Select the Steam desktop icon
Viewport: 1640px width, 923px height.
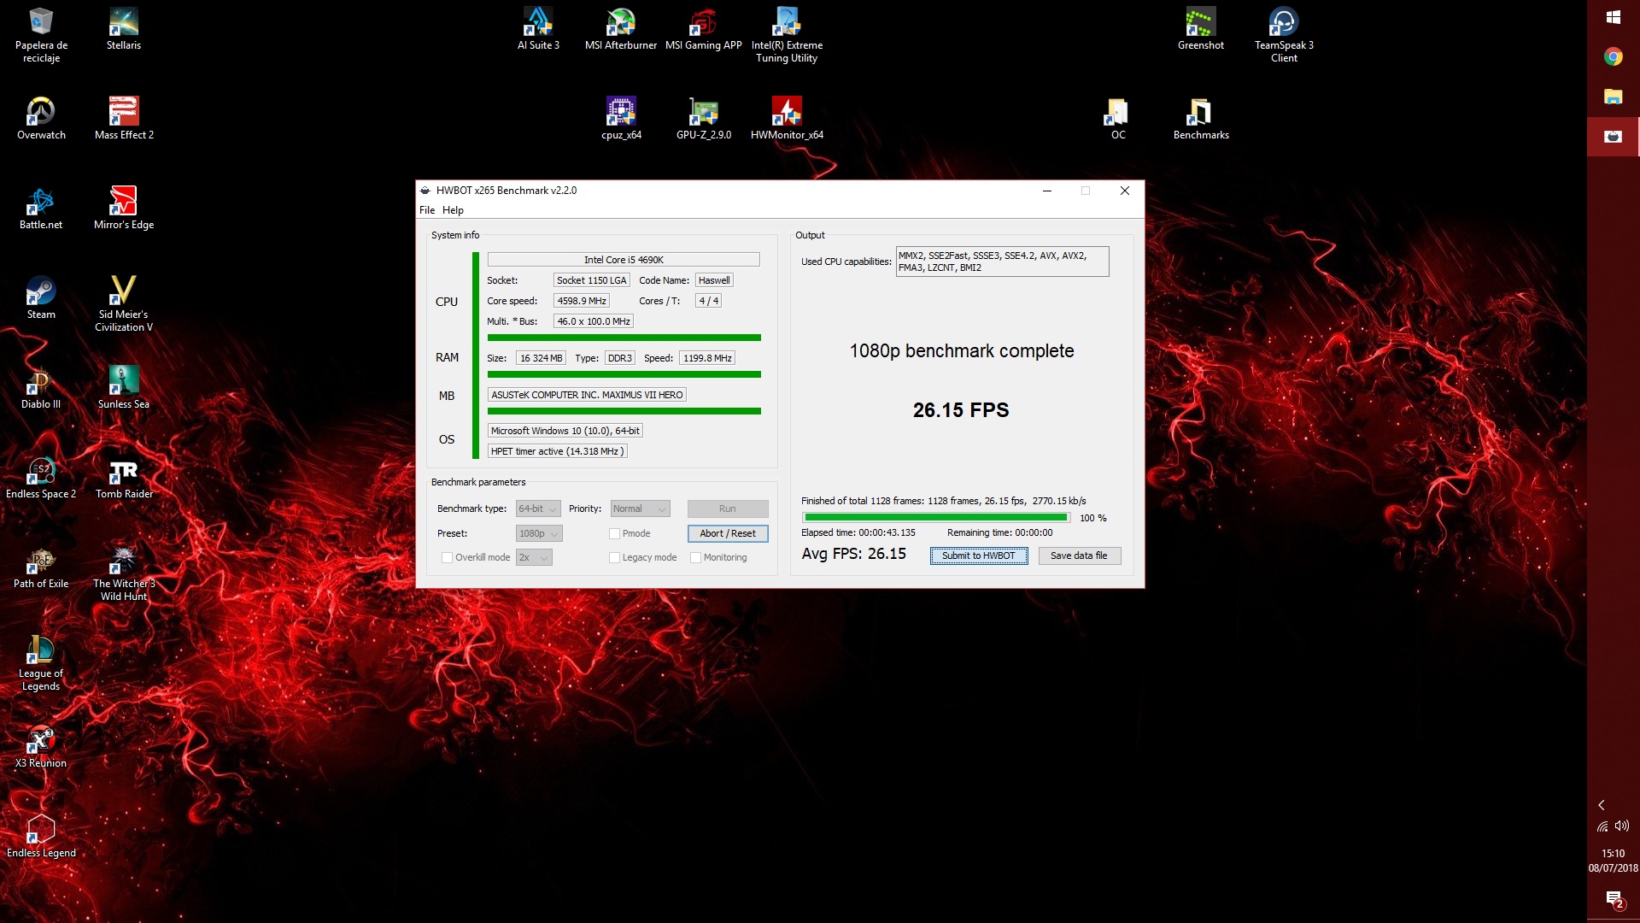[x=41, y=298]
